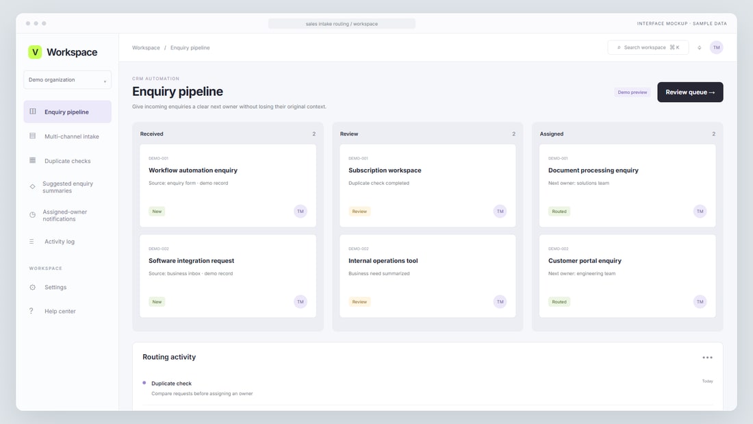Click the clock icon for Assigned-owner notifications
This screenshot has width=753, height=424.
[x=33, y=215]
